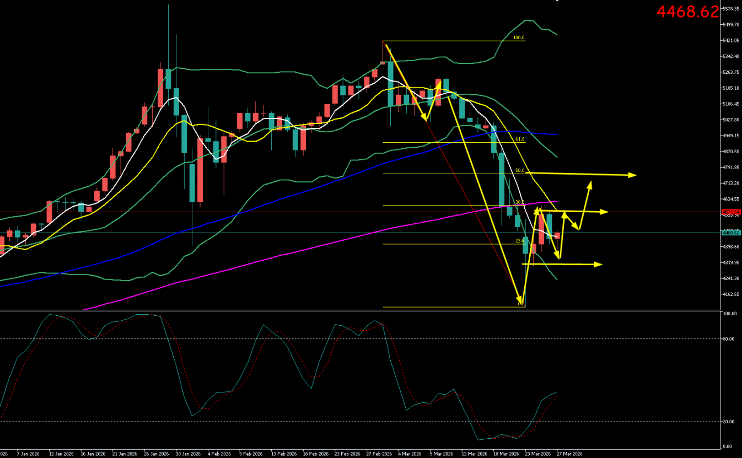Click the chart shift triangle marker at top
Image resolution: width=742 pixels, height=458 pixels.
click(557, 2)
